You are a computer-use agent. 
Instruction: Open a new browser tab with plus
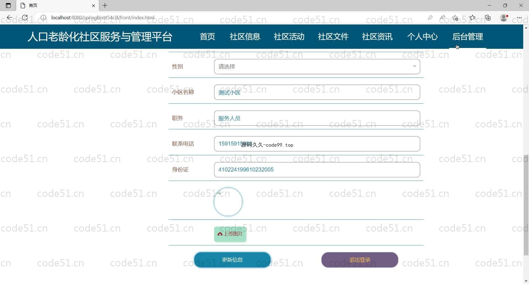pyautogui.click(x=105, y=6)
